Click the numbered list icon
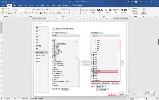This screenshot has height=100, width=159. (56, 9)
